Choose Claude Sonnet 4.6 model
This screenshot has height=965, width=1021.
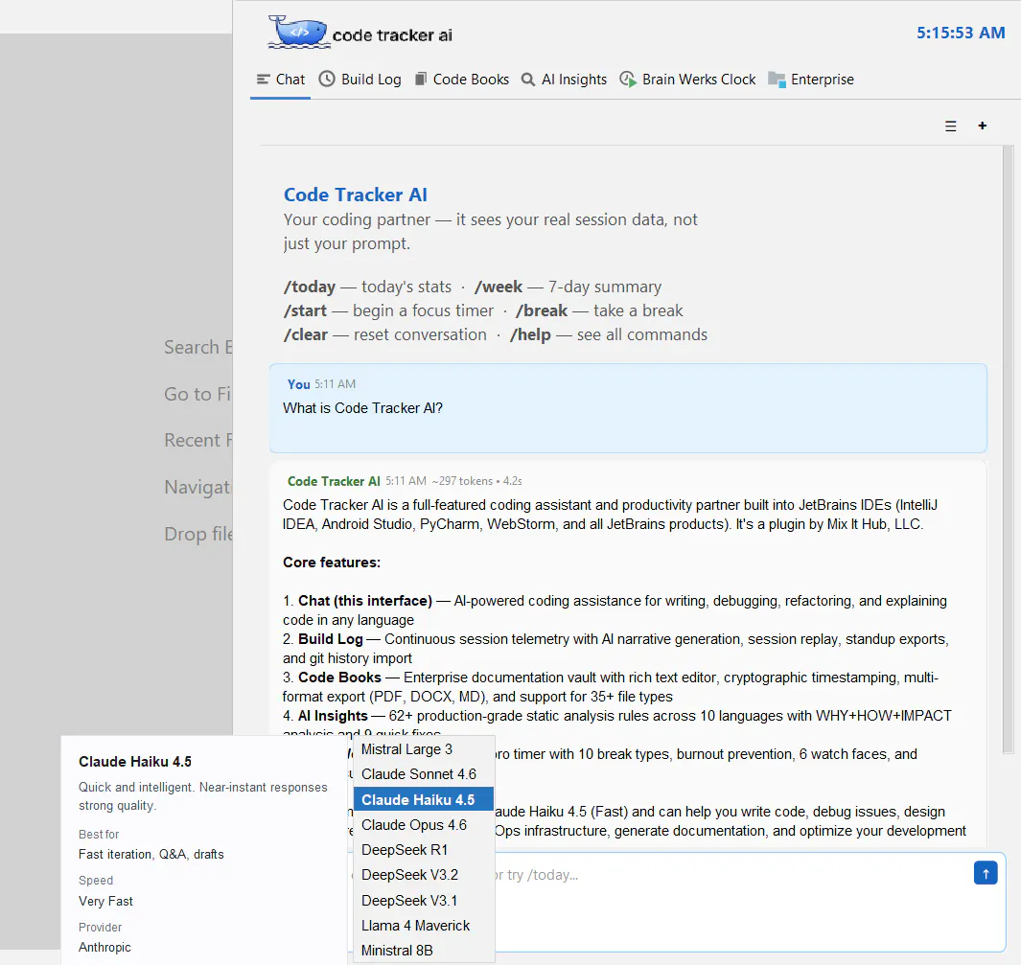(x=423, y=773)
